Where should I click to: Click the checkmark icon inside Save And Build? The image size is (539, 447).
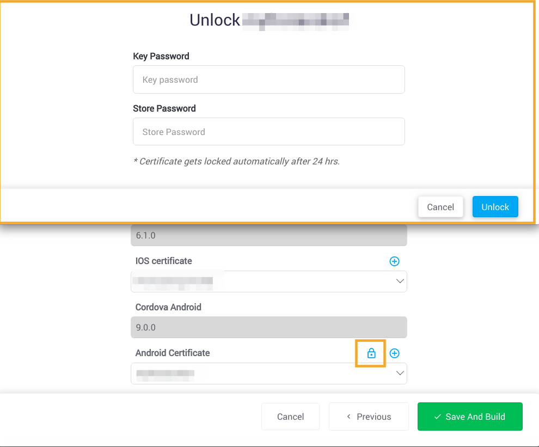tap(437, 417)
